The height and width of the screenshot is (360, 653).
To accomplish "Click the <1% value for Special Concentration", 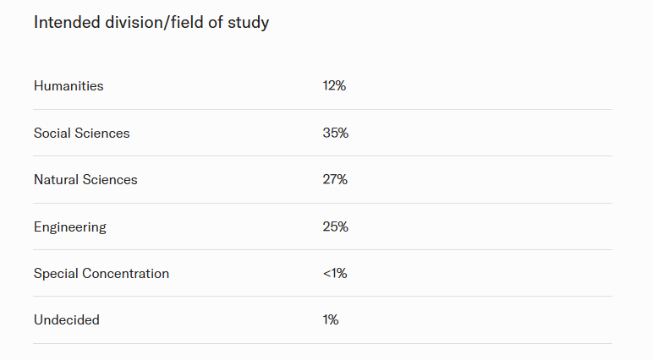I will coord(335,274).
